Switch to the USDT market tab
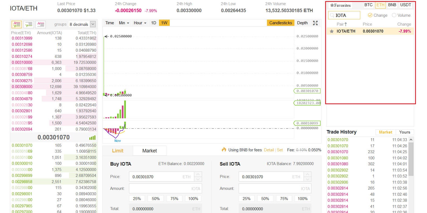This screenshot has height=213, width=427. coord(405,5)
